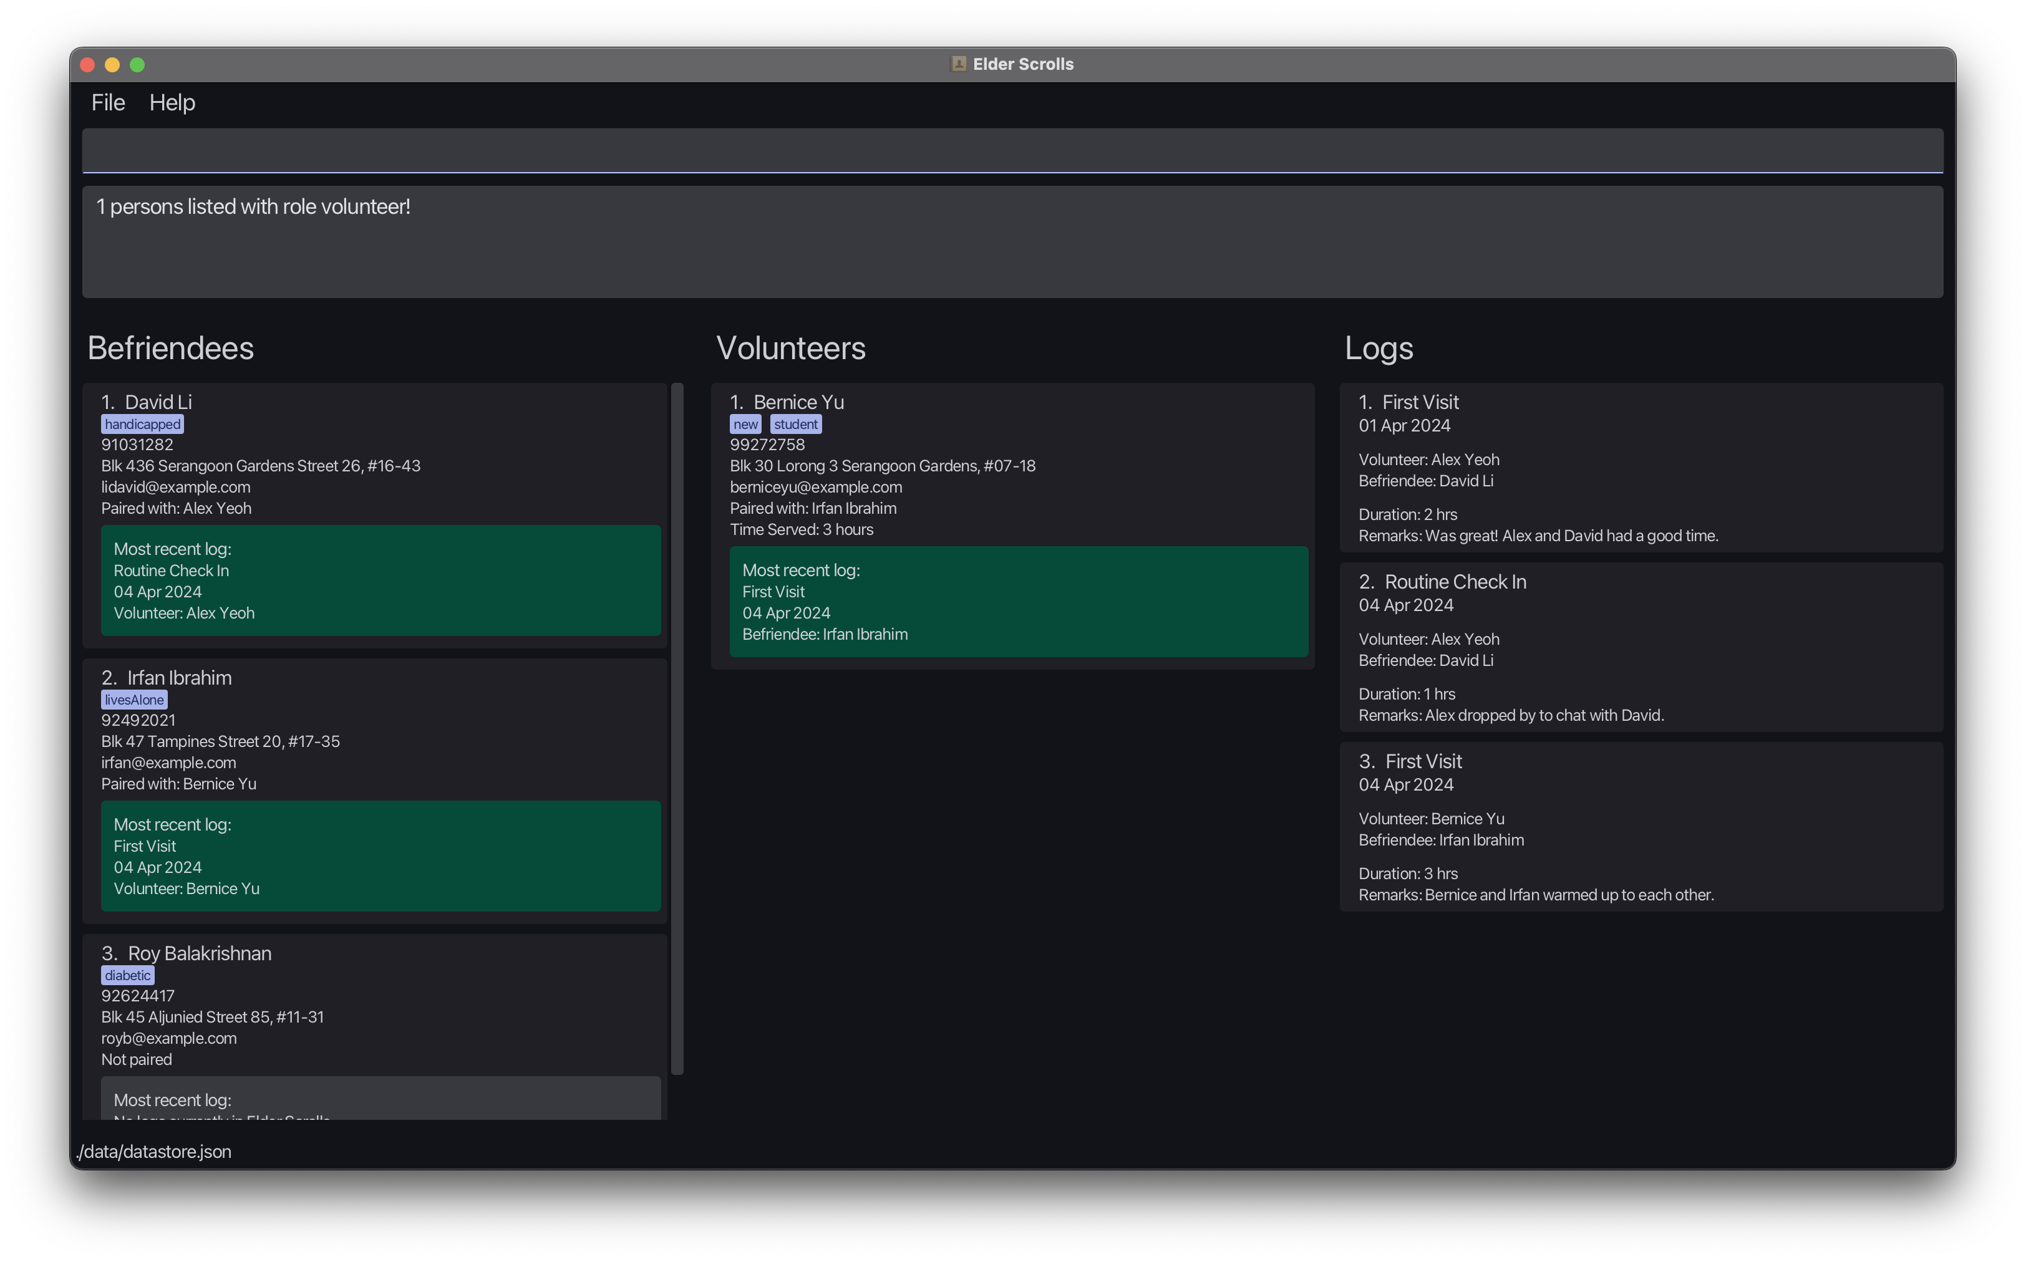Viewport: 2026px width, 1262px height.
Task: Click the Volunteers heading
Action: pos(790,348)
